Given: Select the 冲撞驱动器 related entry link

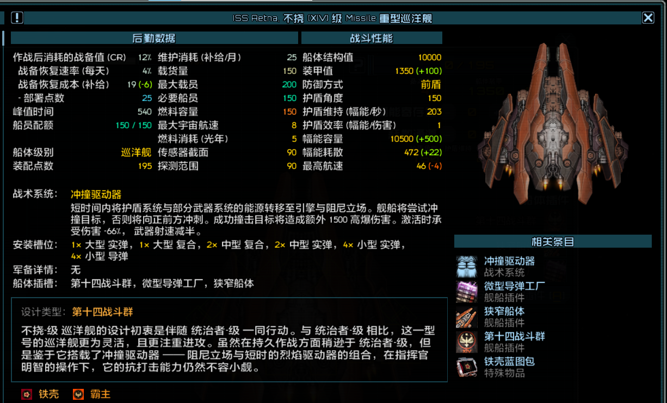Looking at the screenshot, I should point(509,261).
